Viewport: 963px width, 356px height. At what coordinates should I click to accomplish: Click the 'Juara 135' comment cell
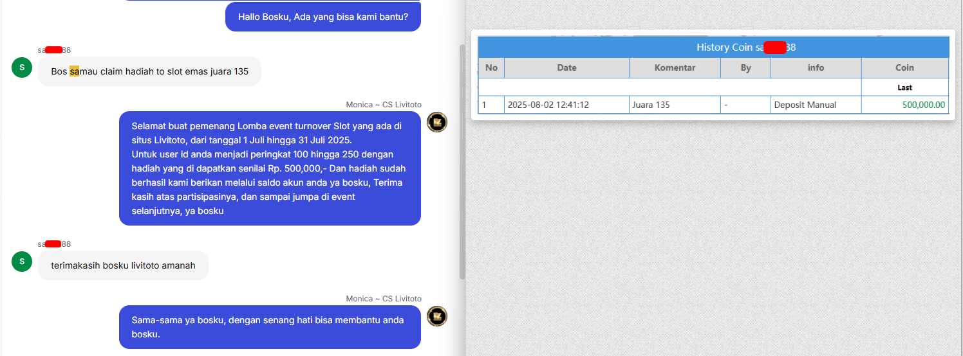click(675, 105)
